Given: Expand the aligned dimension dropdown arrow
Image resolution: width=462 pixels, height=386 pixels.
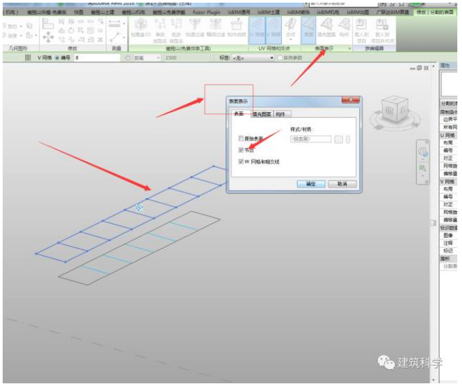Looking at the screenshot, I should point(124,23).
